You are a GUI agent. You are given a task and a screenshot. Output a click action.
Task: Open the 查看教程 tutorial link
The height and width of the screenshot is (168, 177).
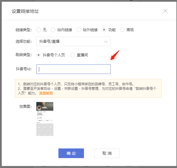[46, 93]
